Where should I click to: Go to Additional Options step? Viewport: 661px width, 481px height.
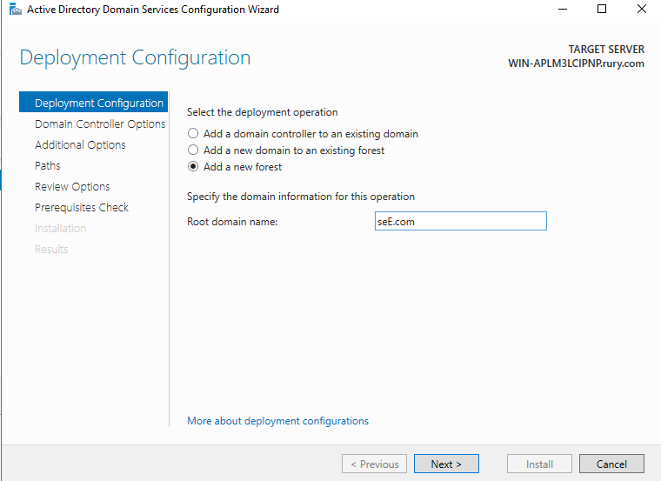tap(80, 144)
